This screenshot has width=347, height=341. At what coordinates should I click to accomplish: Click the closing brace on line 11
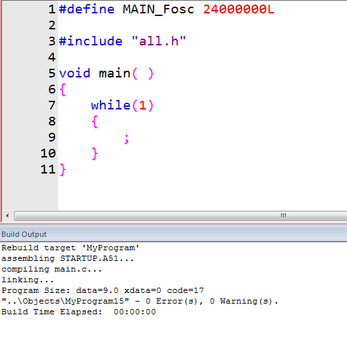point(63,169)
